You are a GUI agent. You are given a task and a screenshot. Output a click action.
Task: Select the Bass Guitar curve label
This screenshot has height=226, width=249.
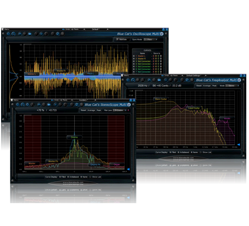(x=161, y=99)
